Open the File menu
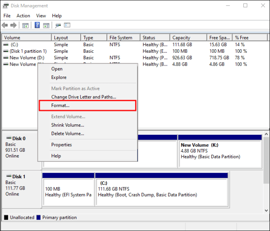This screenshot has width=270, height=231. point(7,16)
